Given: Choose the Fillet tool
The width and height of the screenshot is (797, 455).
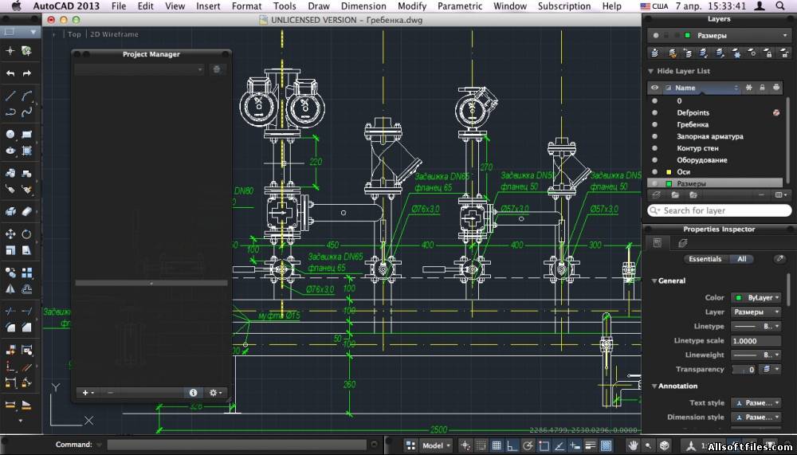Looking at the screenshot, I should [x=10, y=328].
